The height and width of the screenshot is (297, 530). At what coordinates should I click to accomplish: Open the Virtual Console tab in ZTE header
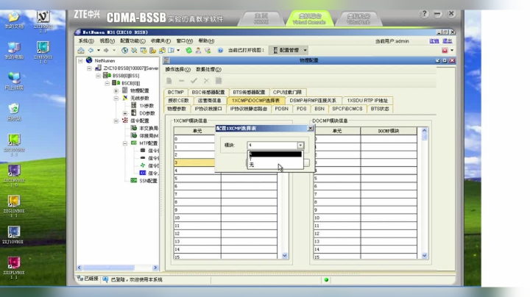tap(309, 19)
